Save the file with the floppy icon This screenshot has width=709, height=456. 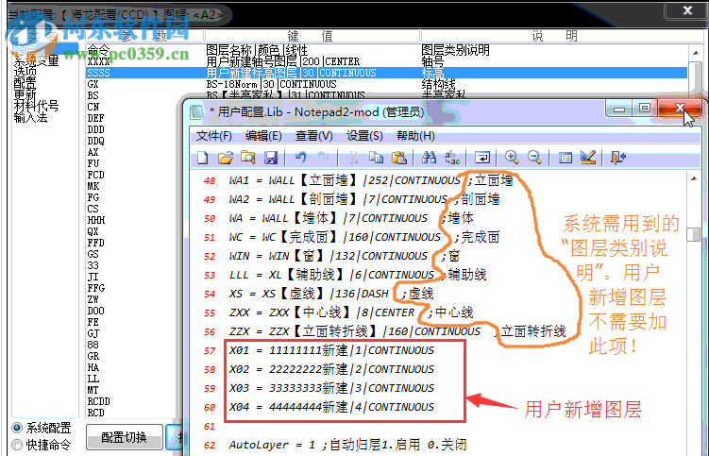[x=270, y=158]
